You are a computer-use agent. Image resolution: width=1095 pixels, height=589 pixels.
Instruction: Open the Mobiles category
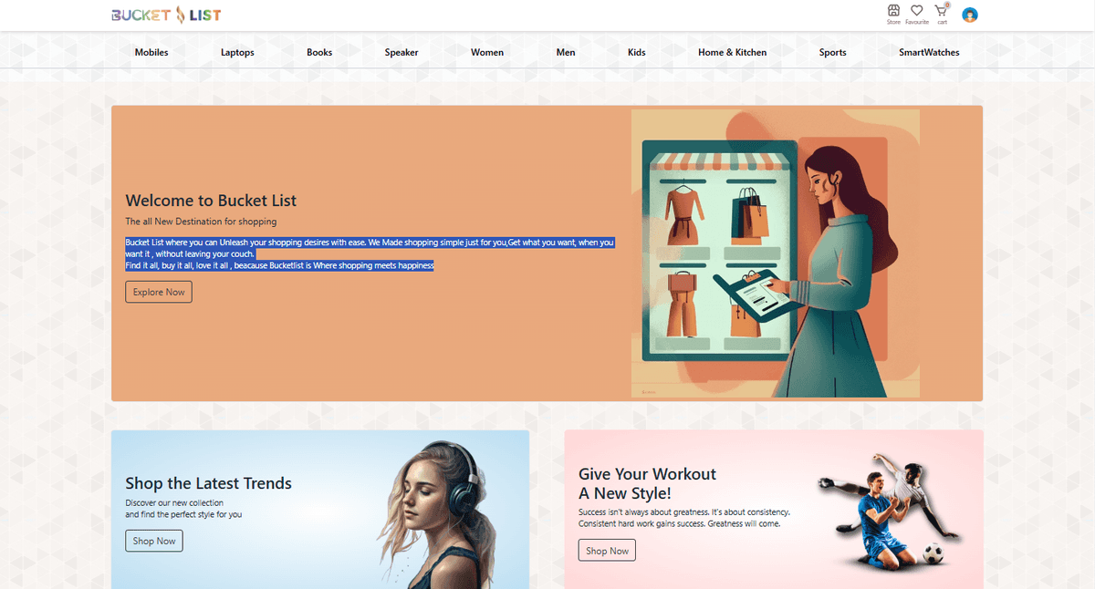[x=151, y=52]
